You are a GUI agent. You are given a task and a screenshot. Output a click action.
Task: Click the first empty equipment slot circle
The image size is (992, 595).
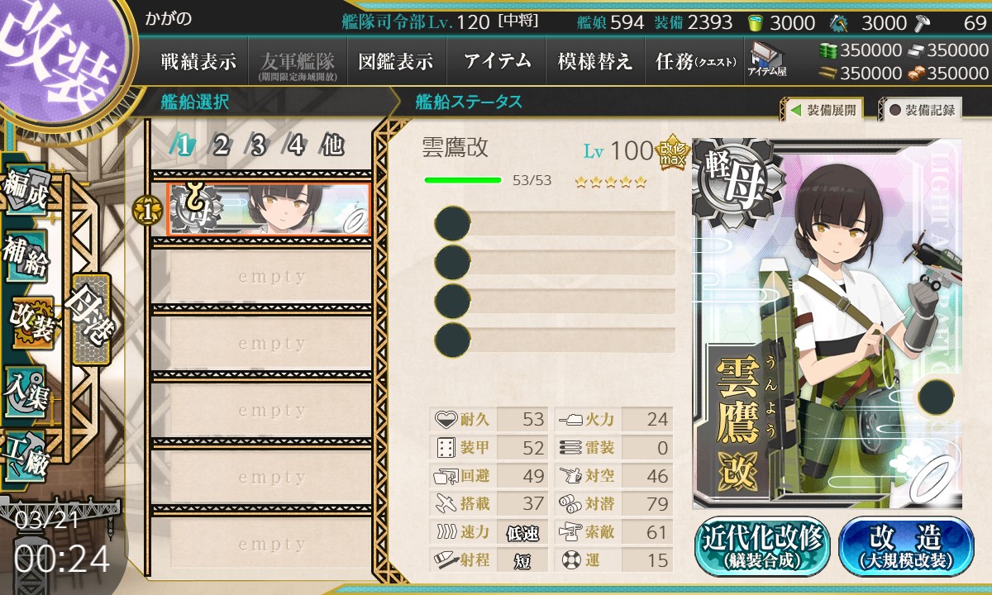click(x=452, y=223)
